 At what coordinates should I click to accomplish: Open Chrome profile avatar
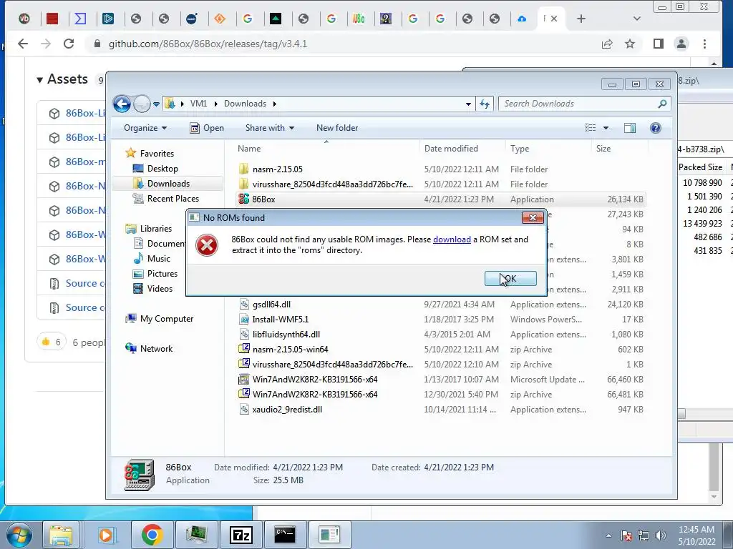pyautogui.click(x=681, y=44)
